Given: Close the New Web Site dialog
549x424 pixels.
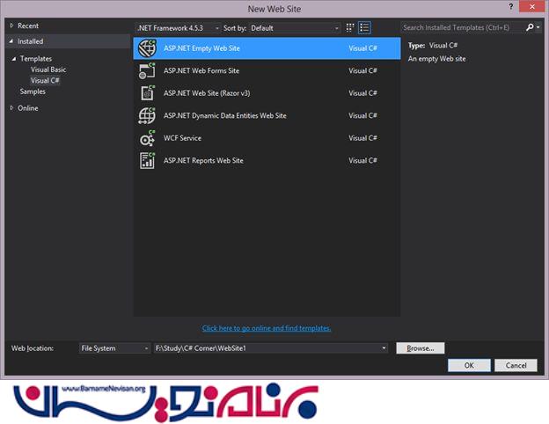Looking at the screenshot, I should [x=532, y=7].
